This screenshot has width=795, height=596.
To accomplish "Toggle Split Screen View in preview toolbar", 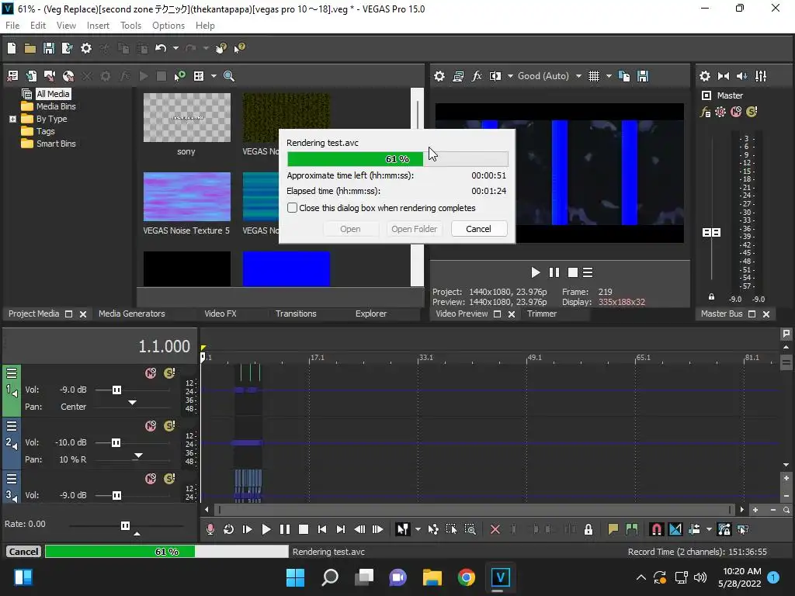I will click(495, 76).
